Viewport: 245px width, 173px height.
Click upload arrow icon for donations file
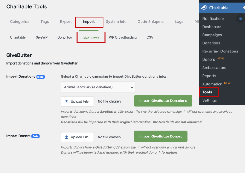click(x=67, y=101)
